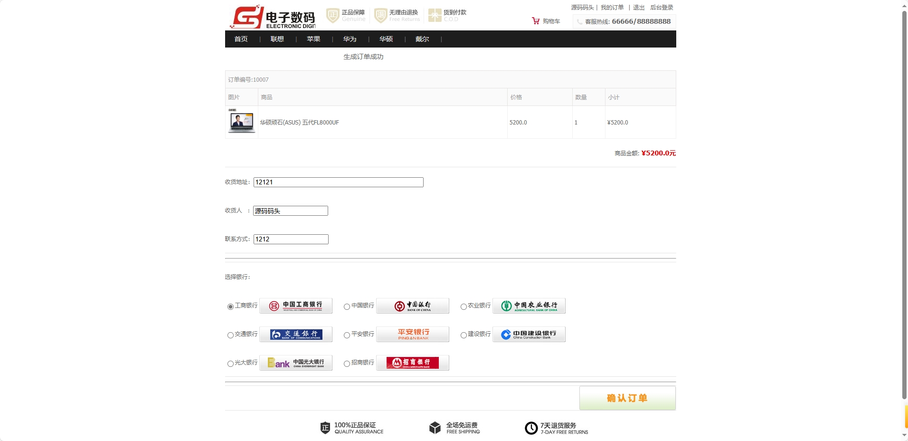Click the 确认订单 confirm order button
This screenshot has width=908, height=441.
627,398
